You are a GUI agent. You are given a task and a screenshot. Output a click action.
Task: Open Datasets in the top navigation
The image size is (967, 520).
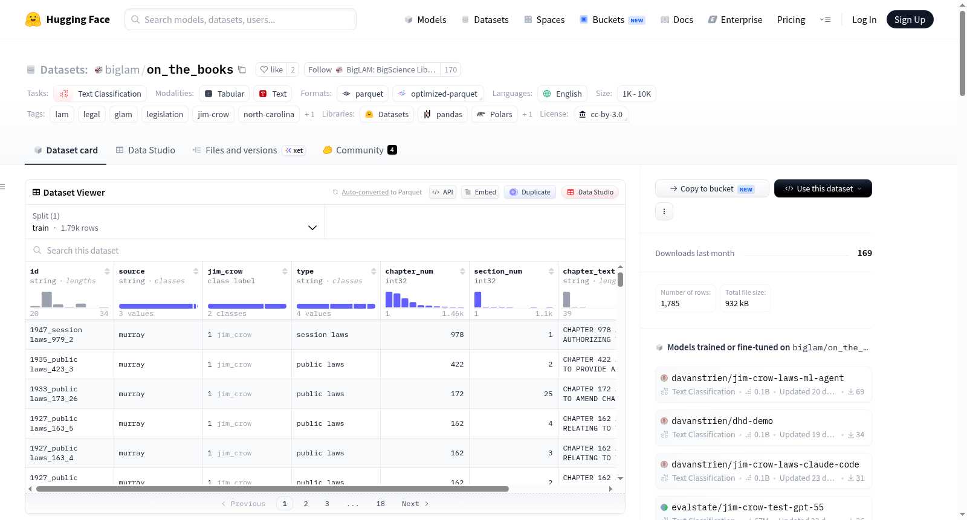(485, 19)
